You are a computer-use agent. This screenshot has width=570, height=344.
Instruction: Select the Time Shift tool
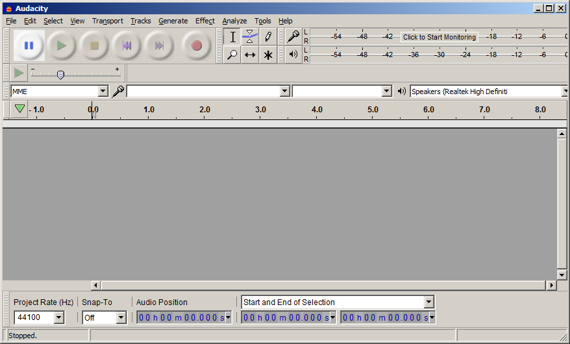(x=250, y=55)
